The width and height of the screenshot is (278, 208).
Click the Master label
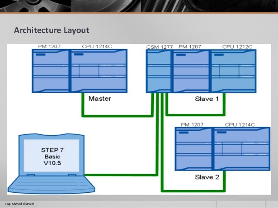pos(100,99)
